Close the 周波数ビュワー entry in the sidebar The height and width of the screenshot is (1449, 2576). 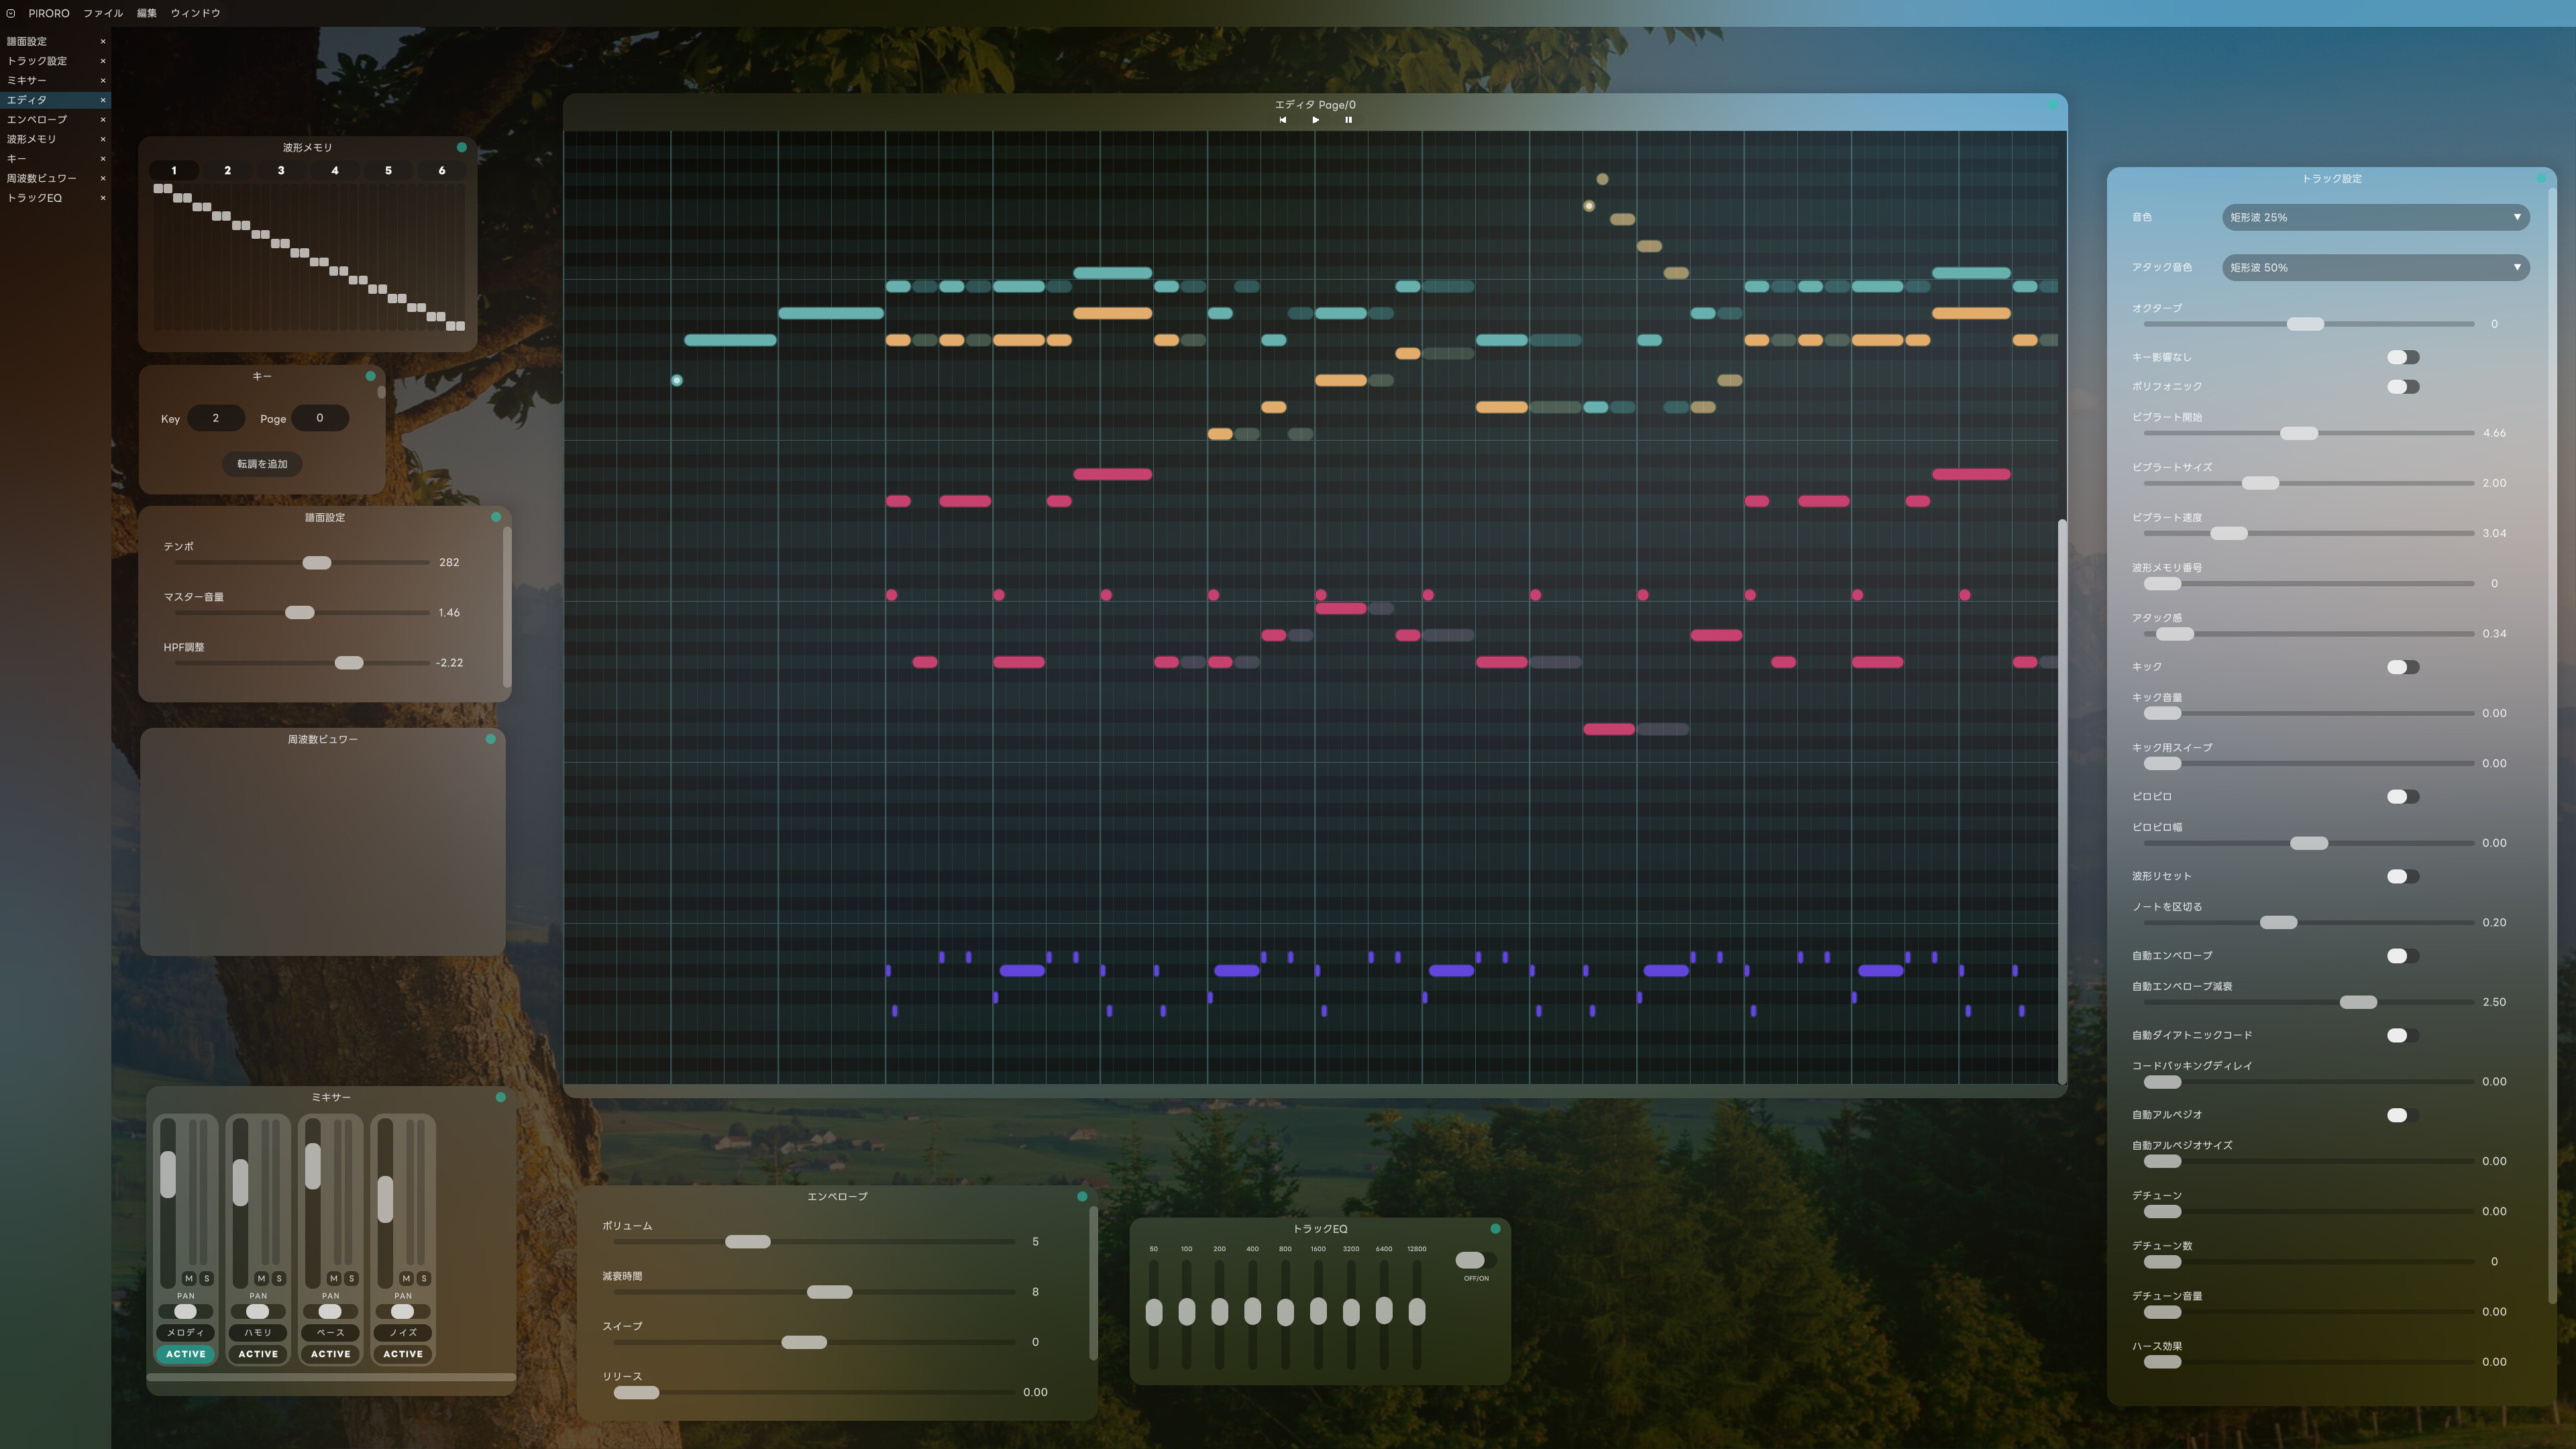(x=103, y=178)
